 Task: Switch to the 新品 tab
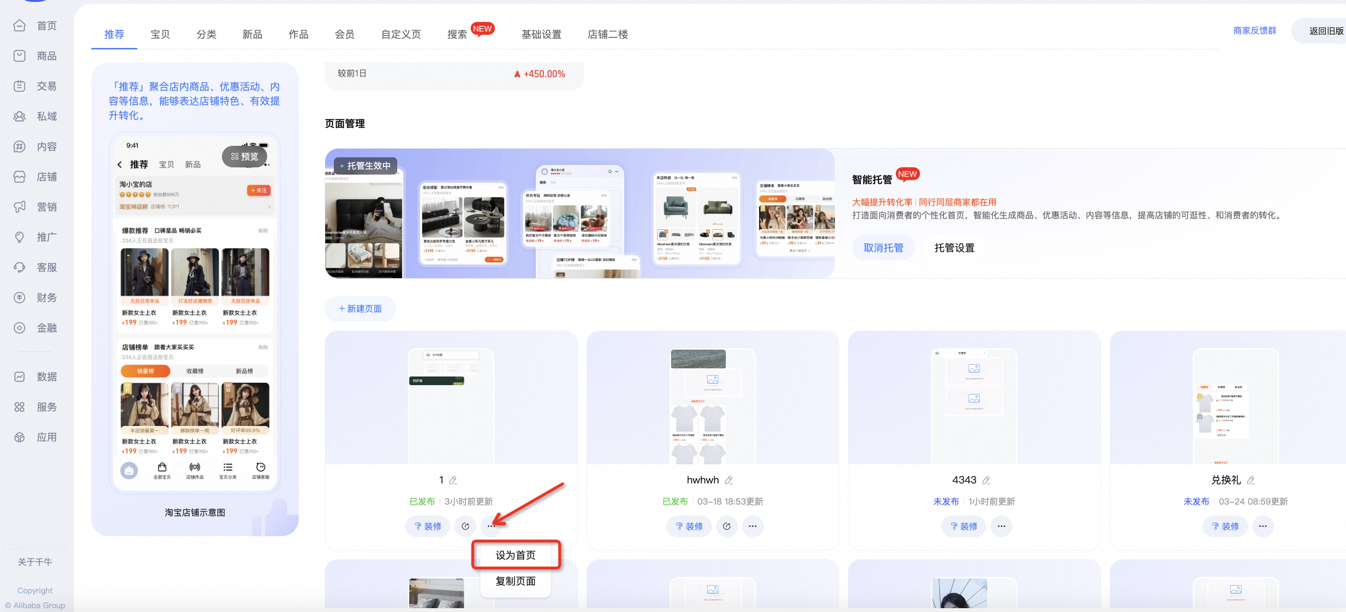252,35
